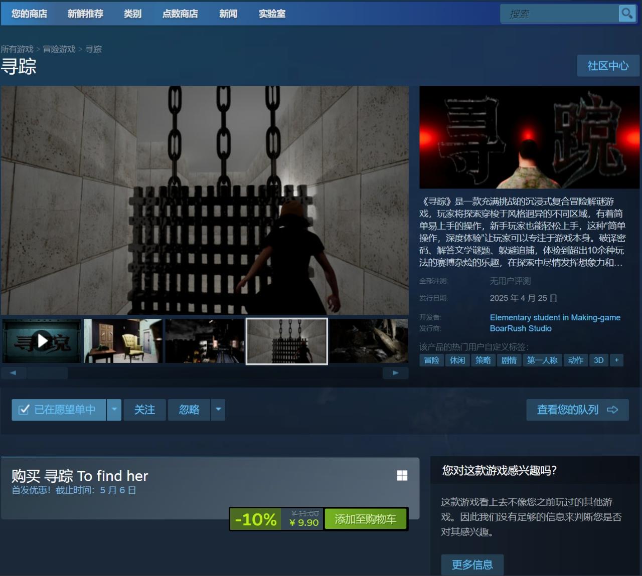This screenshot has width=642, height=576.
Task: Click the Windows platform icon
Action: [x=402, y=475]
